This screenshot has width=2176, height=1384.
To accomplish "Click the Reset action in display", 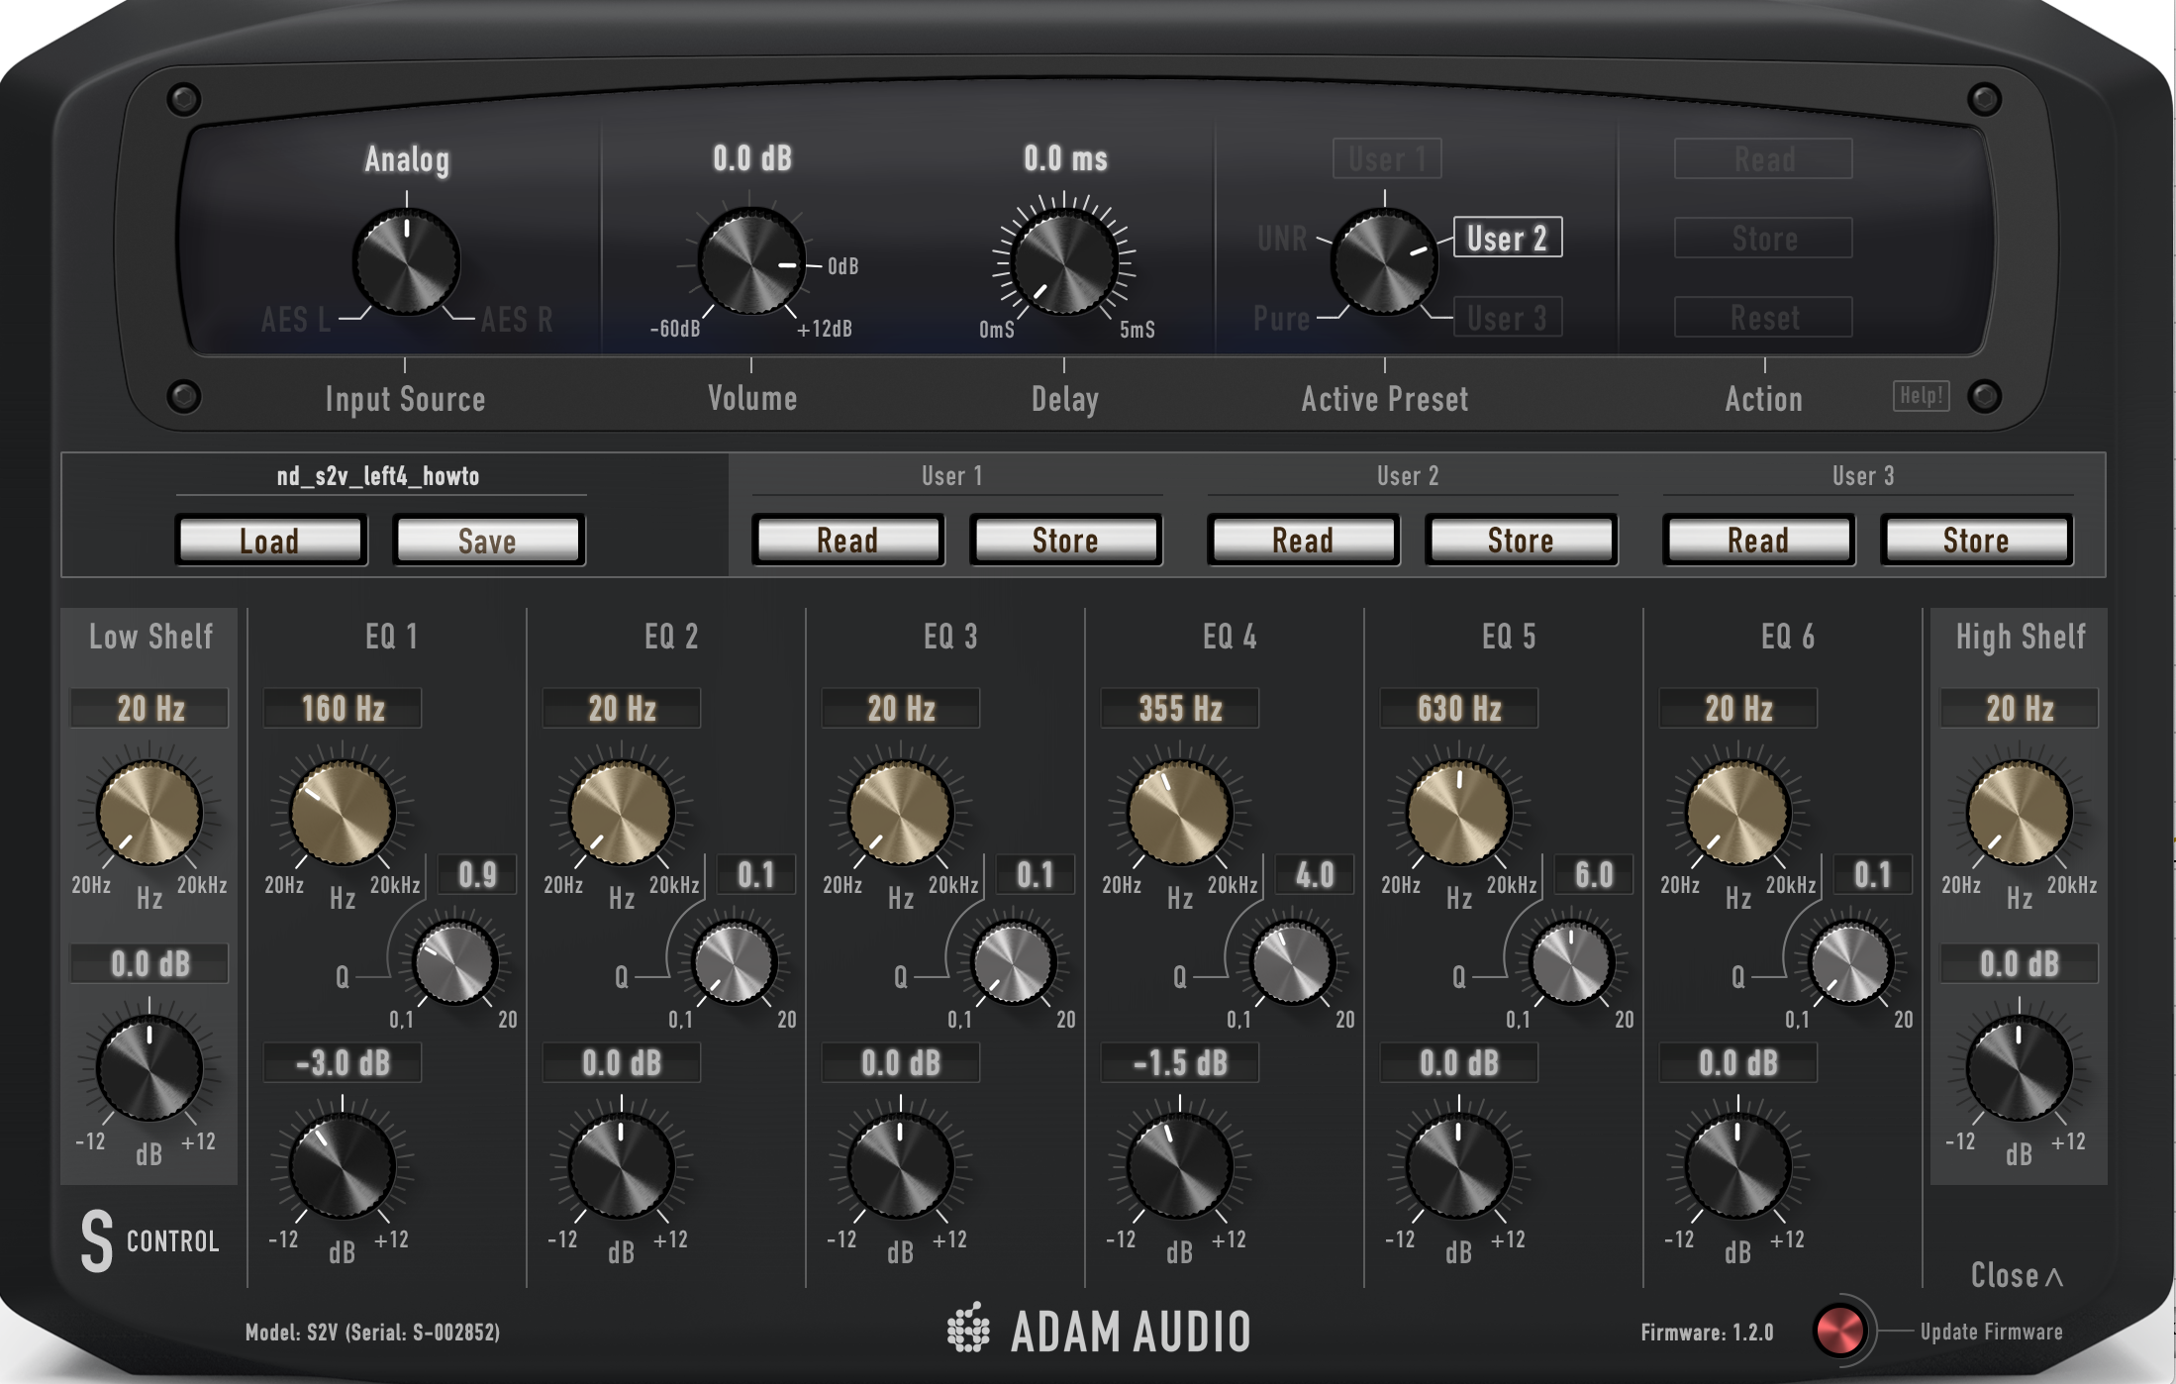I will pyautogui.click(x=1763, y=318).
